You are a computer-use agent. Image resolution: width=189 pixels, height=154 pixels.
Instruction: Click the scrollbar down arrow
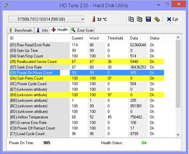click(178, 134)
